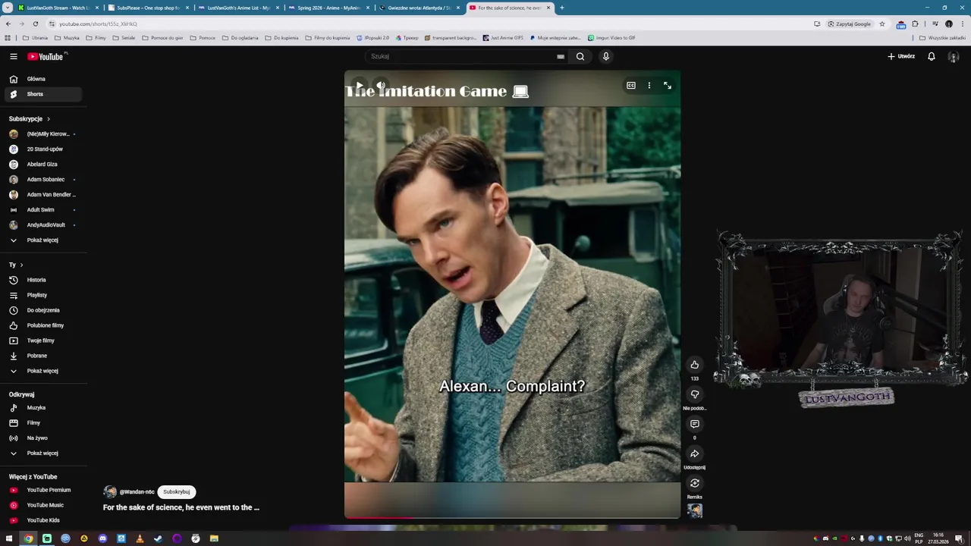Open Główna in the sidebar
The image size is (971, 546).
click(x=43, y=79)
